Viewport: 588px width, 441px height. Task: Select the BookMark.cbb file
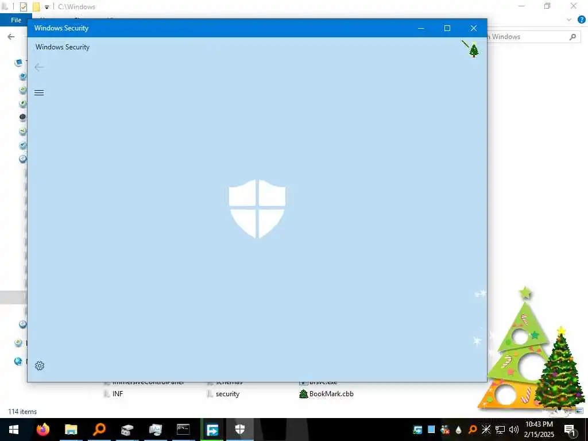click(x=326, y=394)
